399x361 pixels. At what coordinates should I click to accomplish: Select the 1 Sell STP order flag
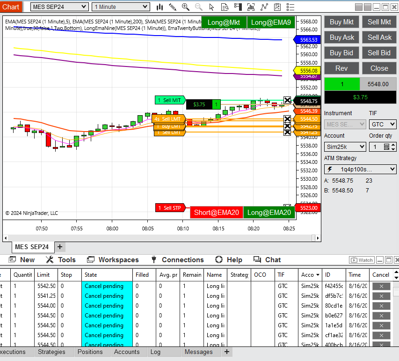170,208
